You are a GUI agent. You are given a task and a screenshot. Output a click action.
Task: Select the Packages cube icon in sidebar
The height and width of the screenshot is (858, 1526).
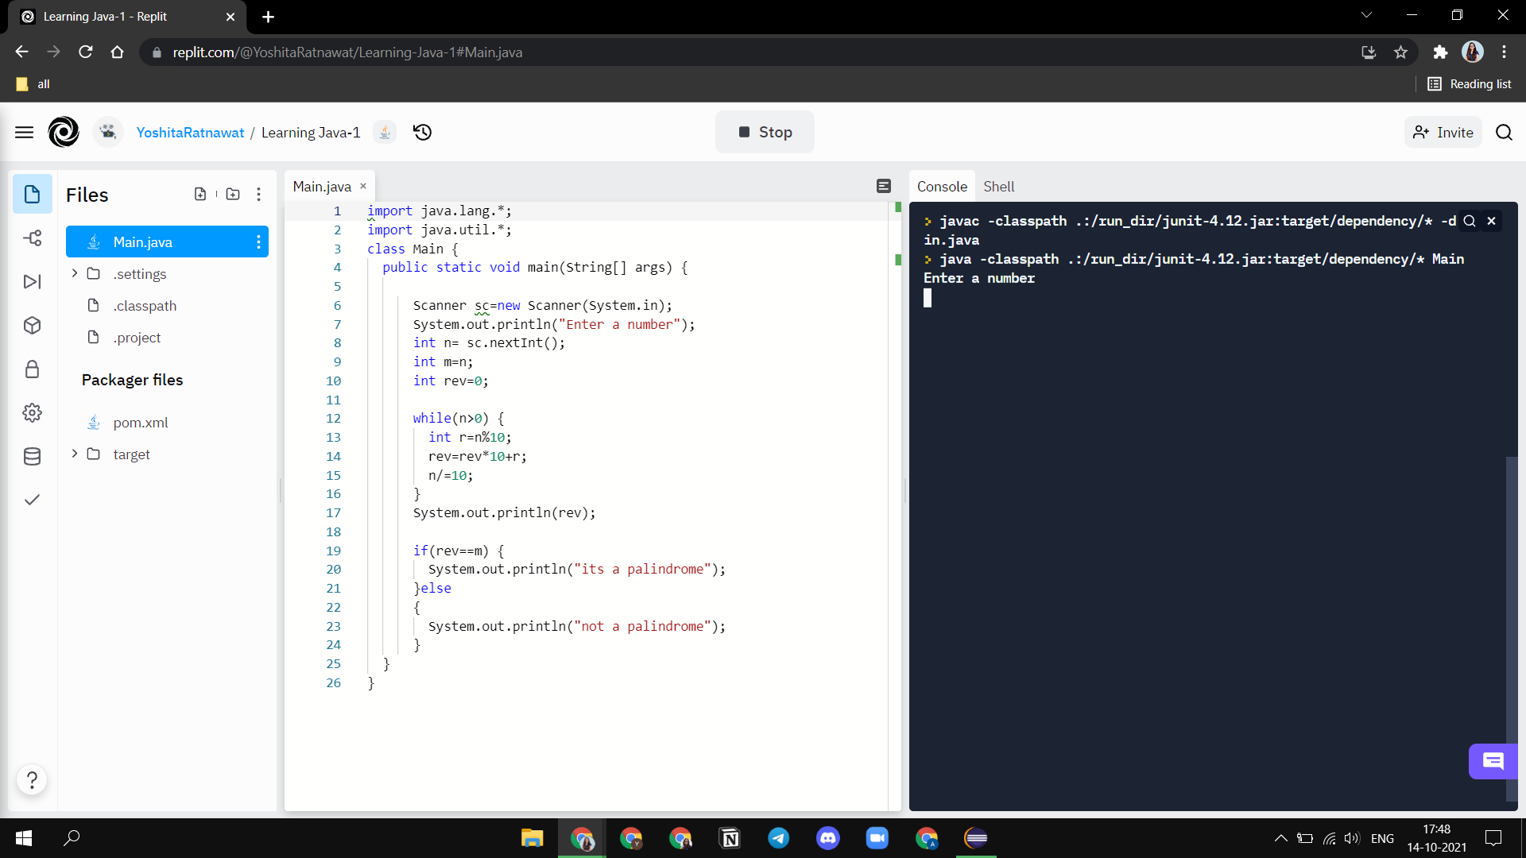click(32, 325)
